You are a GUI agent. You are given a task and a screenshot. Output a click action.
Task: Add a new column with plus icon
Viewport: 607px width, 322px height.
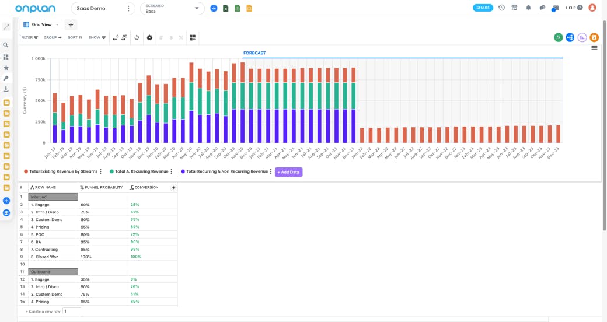click(x=173, y=187)
